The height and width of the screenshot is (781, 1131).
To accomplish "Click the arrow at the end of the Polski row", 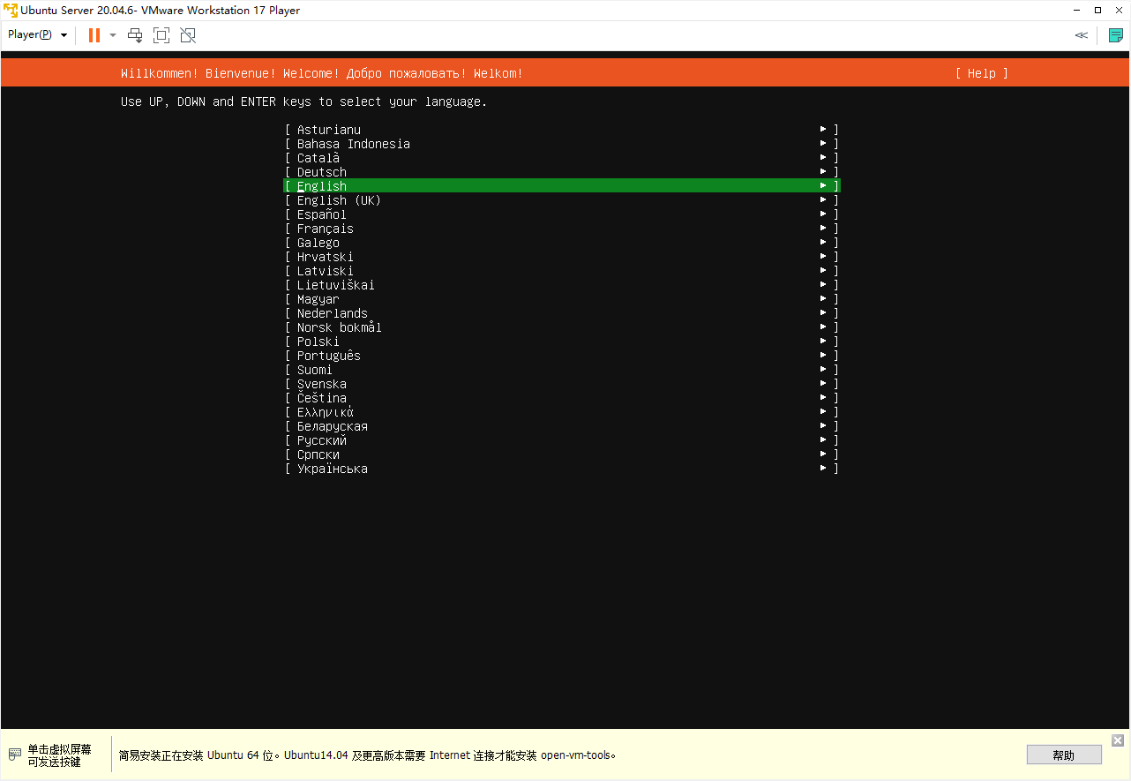I will click(823, 342).
